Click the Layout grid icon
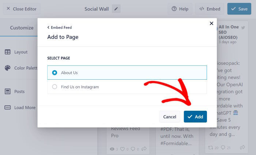256x155 pixels. click(8, 52)
